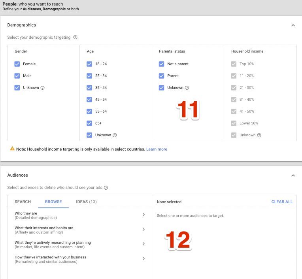Click help icon next to Age Unknown
Screen dimensions: 302x279
[115, 135]
